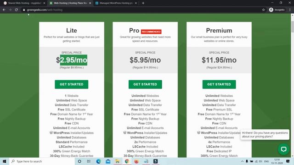
Task: Click the Lite plan heading
Action: [72, 31]
